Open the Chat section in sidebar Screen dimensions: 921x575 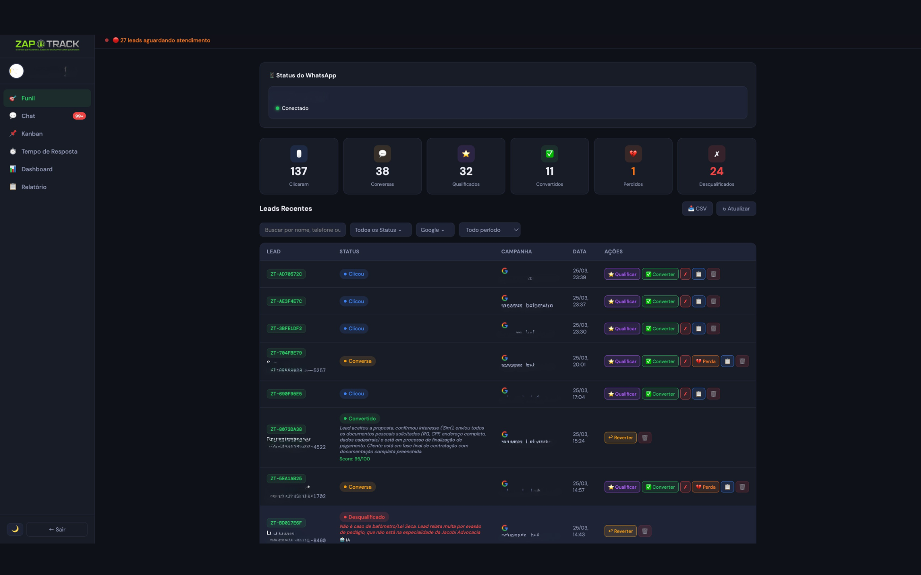point(28,116)
